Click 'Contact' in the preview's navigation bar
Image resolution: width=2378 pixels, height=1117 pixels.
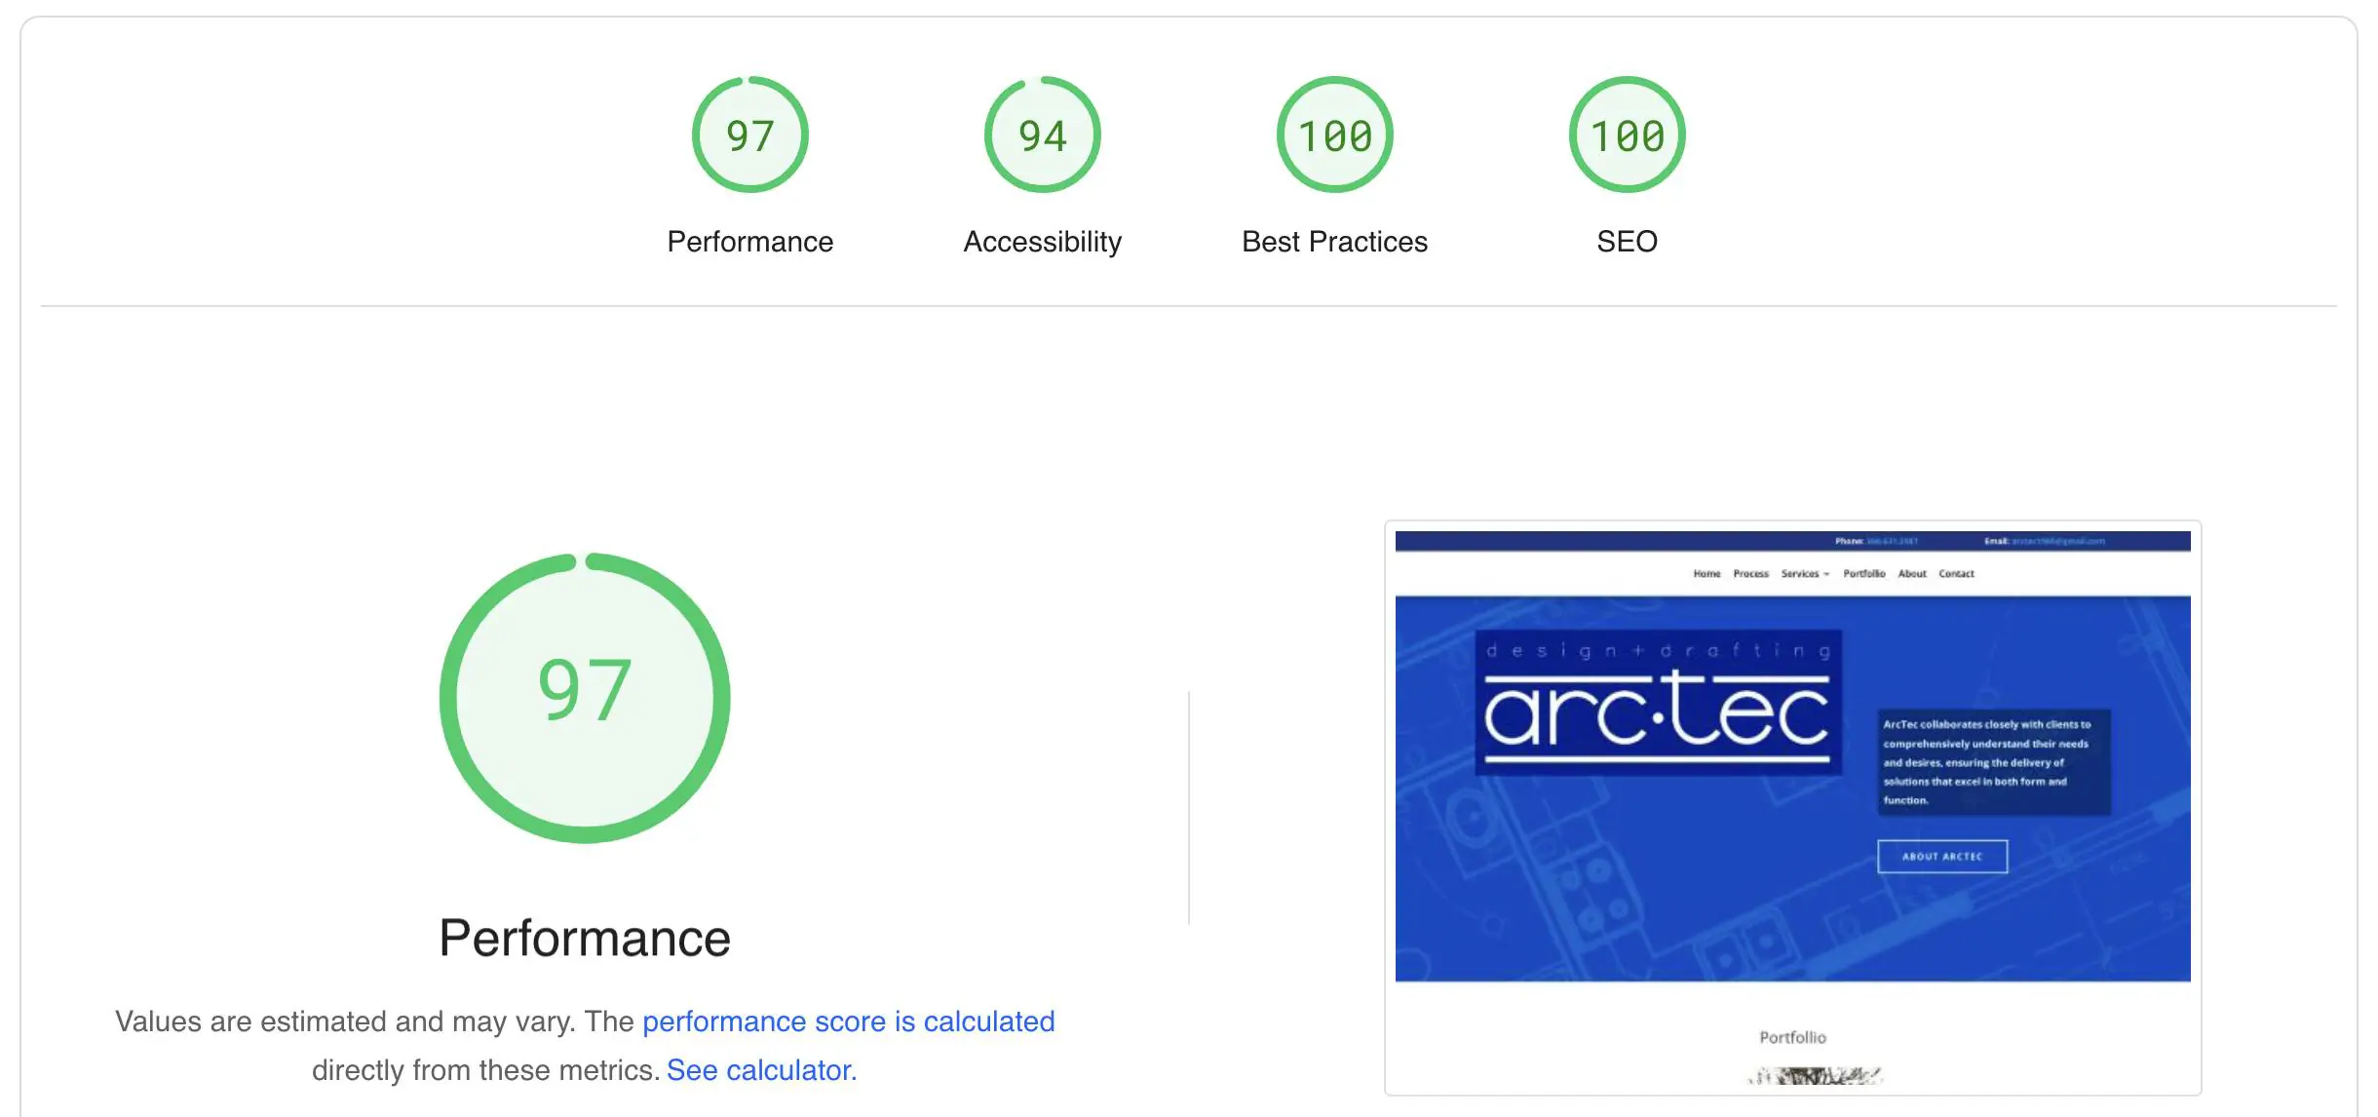point(1956,574)
